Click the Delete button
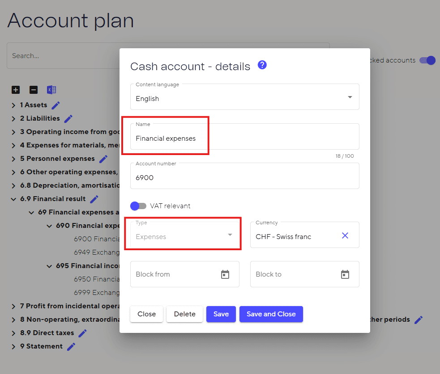 pyautogui.click(x=184, y=314)
